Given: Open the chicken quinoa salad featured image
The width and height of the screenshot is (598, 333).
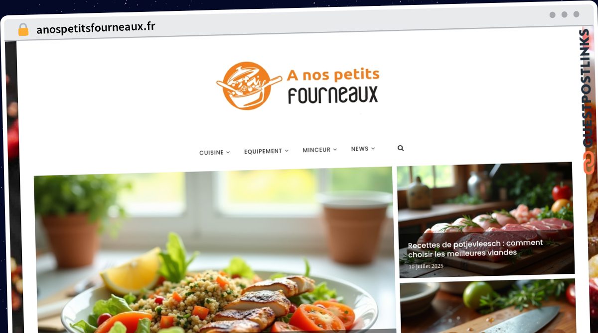Looking at the screenshot, I should tap(213, 250).
